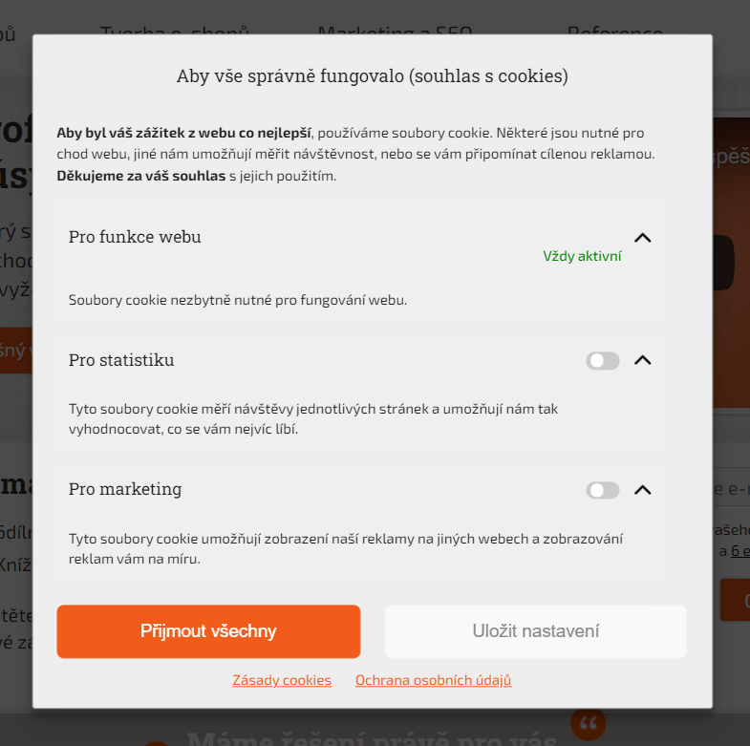
Task: Enable the Pro statistiku cookies switch
Action: [603, 360]
